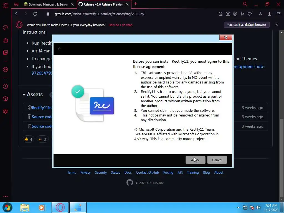
Task: Cancel the Rectify11 license agreement
Action: [x=217, y=160]
